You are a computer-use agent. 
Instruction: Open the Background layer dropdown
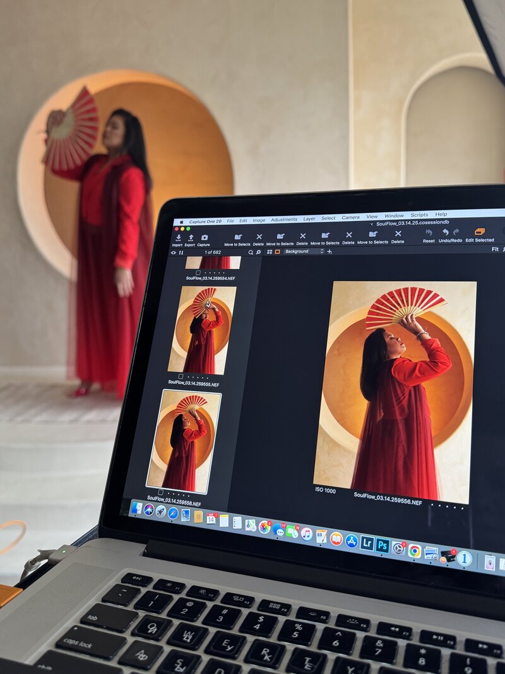[x=304, y=251]
